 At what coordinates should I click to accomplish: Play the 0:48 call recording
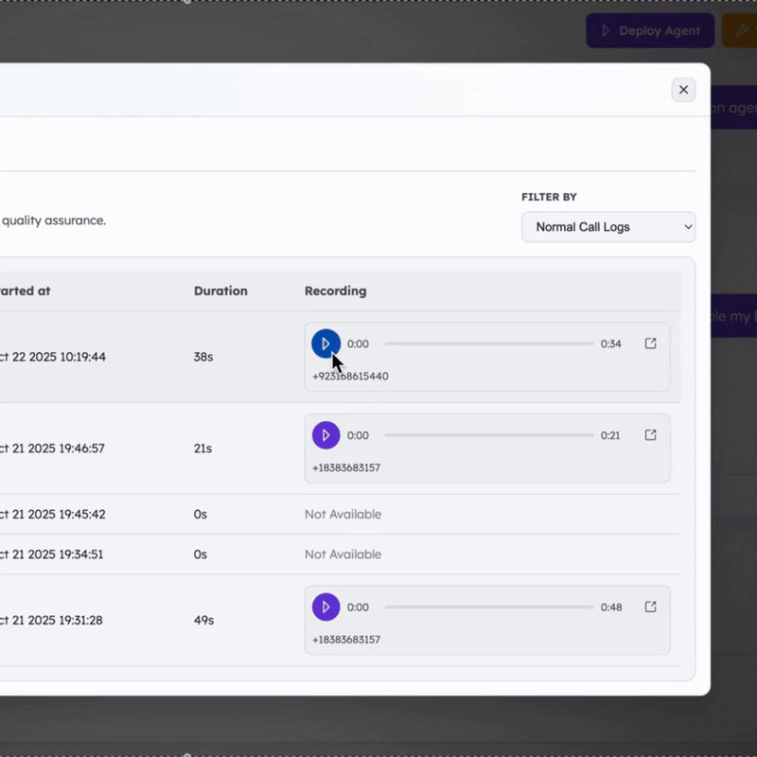point(326,607)
